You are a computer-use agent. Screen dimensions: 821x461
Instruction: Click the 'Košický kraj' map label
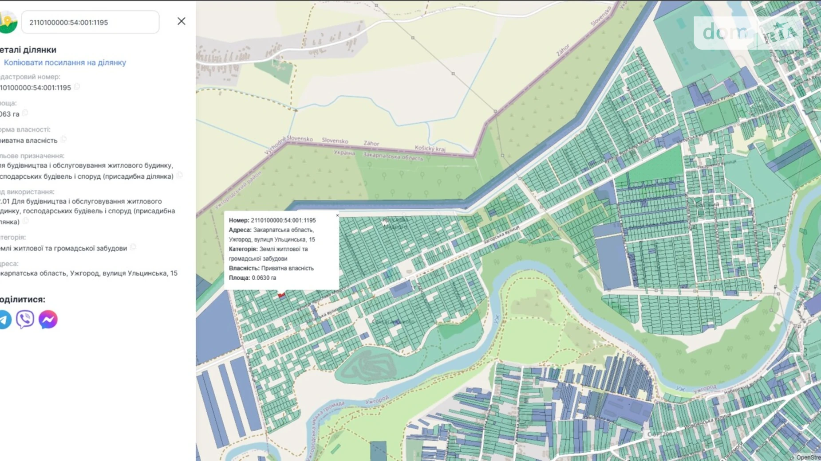[430, 148]
